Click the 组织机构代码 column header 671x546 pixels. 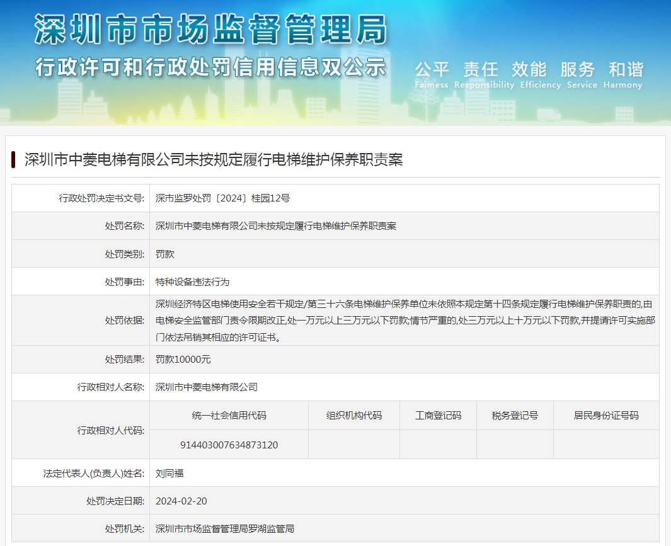point(353,416)
